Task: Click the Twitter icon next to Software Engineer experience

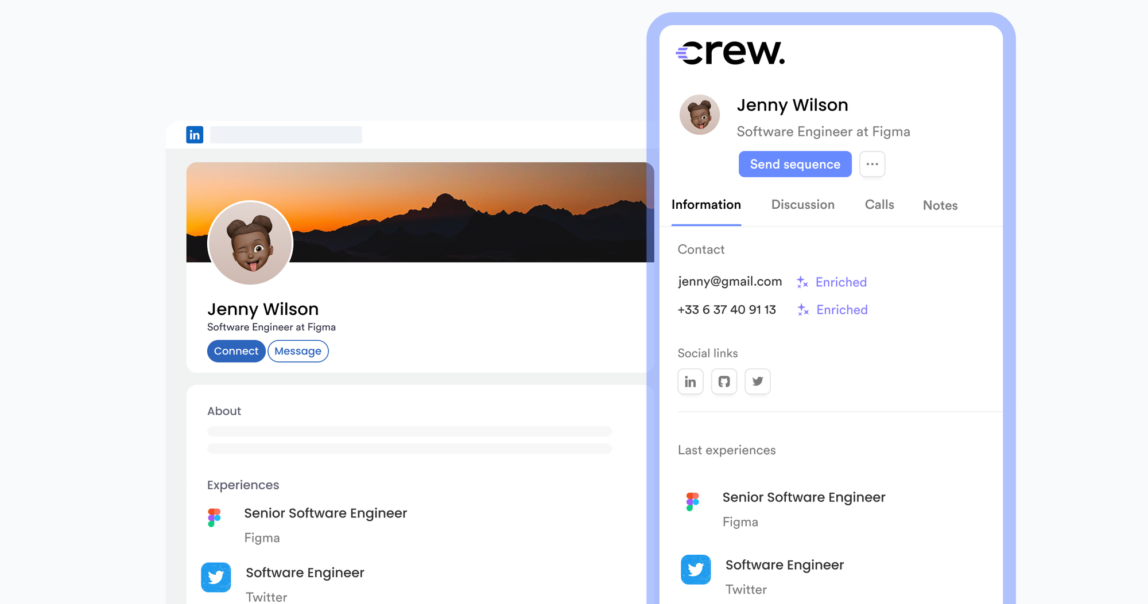Action: coord(695,569)
